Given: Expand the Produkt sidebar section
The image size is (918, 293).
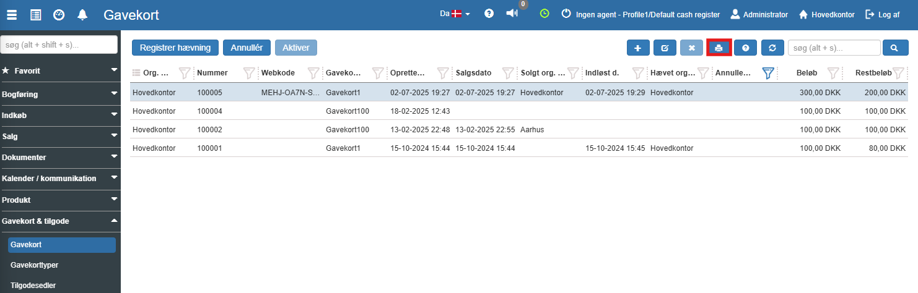Looking at the screenshot, I should click(x=60, y=200).
